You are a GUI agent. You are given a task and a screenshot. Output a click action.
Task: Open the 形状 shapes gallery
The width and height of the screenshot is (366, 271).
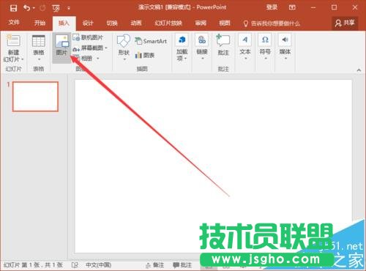[124, 48]
